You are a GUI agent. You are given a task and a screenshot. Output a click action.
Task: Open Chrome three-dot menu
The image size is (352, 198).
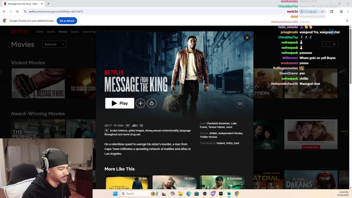click(348, 12)
